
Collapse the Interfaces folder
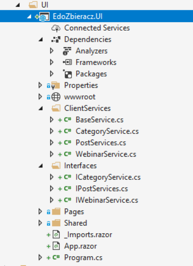[x=40, y=166]
